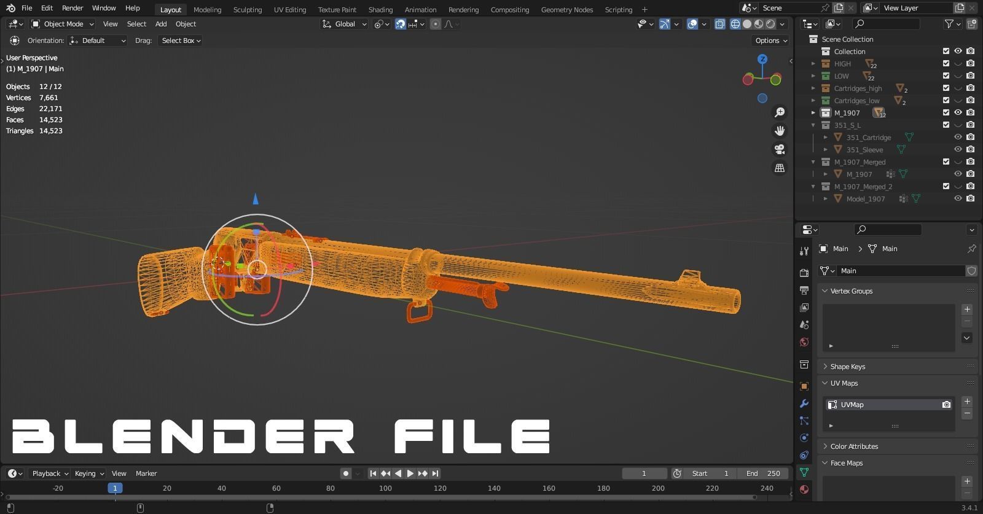Open View Layer properties tab
The image size is (983, 514).
point(804,307)
